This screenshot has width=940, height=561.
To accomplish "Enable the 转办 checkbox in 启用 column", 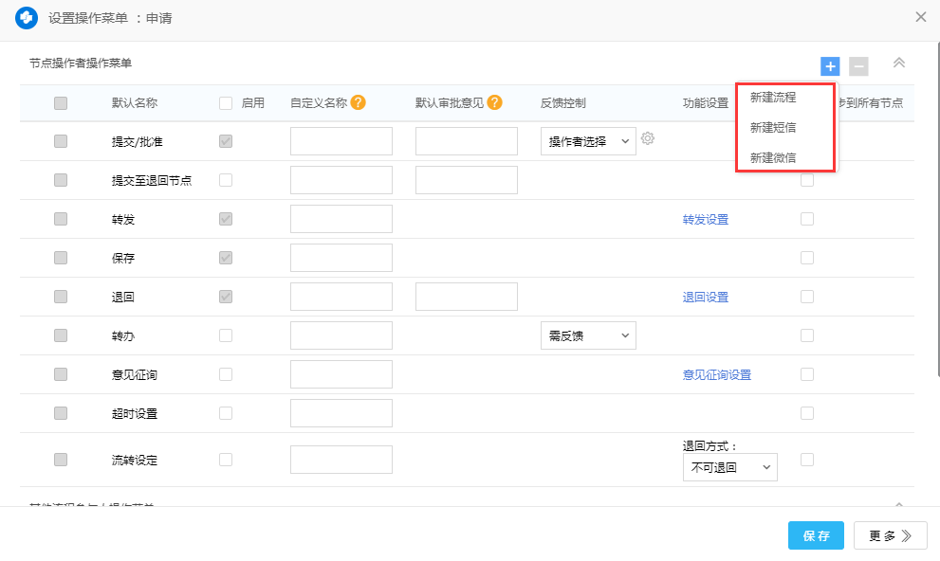I will pos(226,335).
